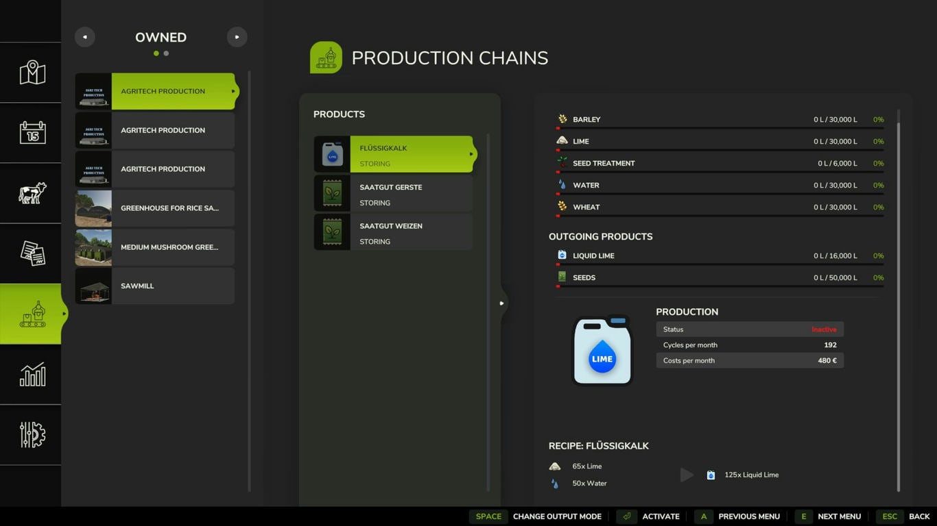
Task: Open the settings sliders gear icon
Action: pyautogui.click(x=32, y=435)
